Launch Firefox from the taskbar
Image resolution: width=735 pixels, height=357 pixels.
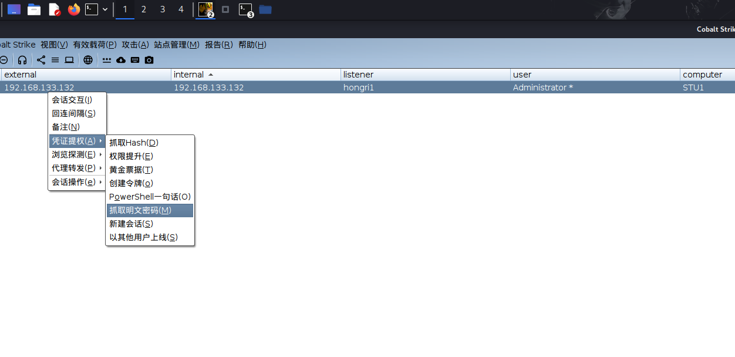pyautogui.click(x=74, y=9)
